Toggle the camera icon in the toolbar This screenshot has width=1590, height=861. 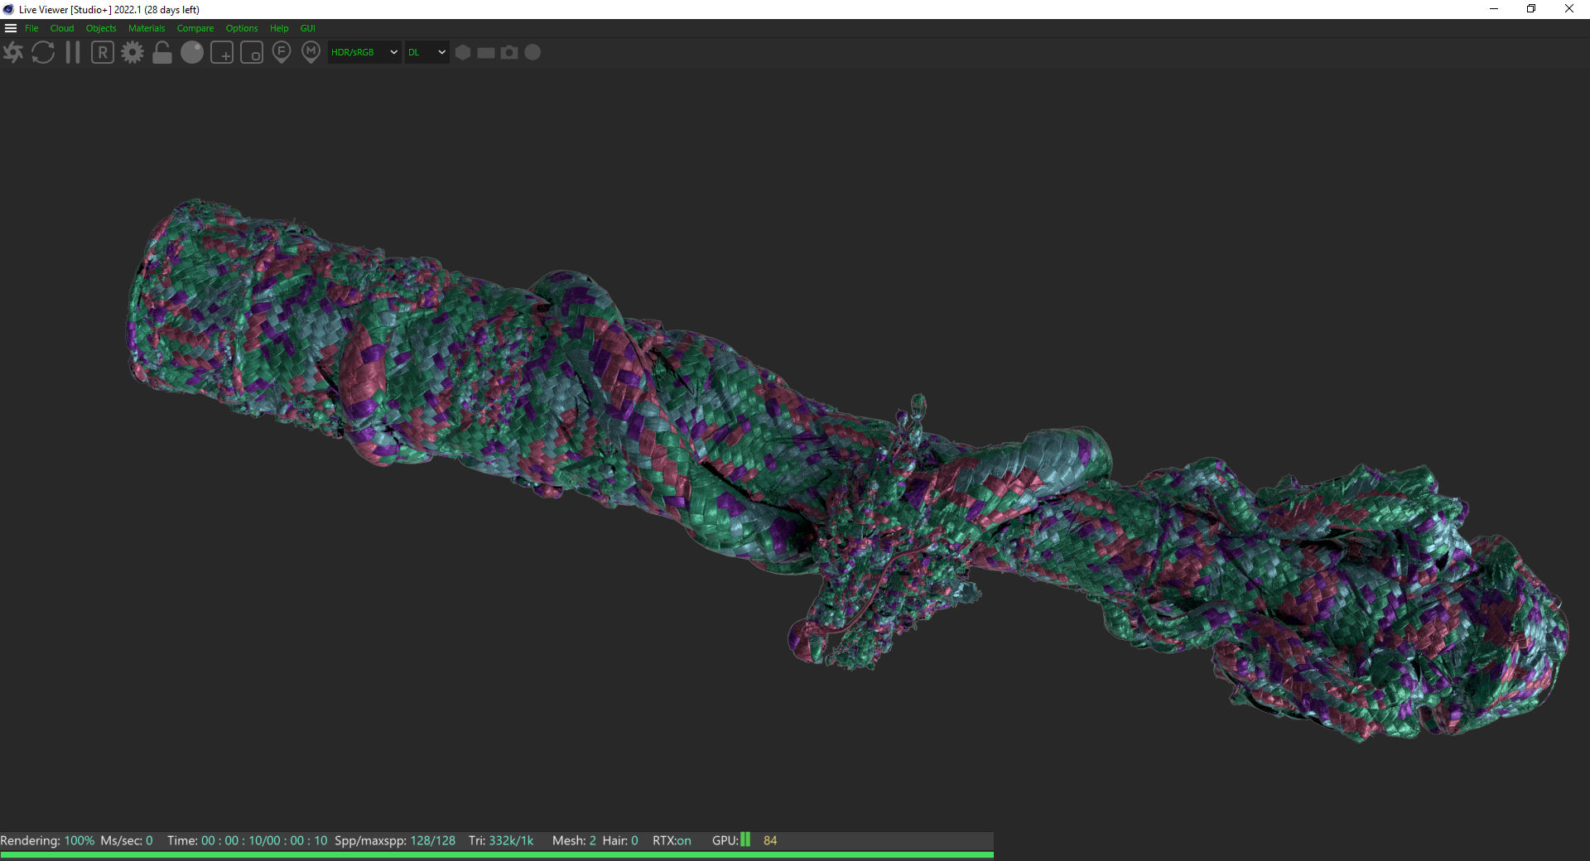[509, 53]
